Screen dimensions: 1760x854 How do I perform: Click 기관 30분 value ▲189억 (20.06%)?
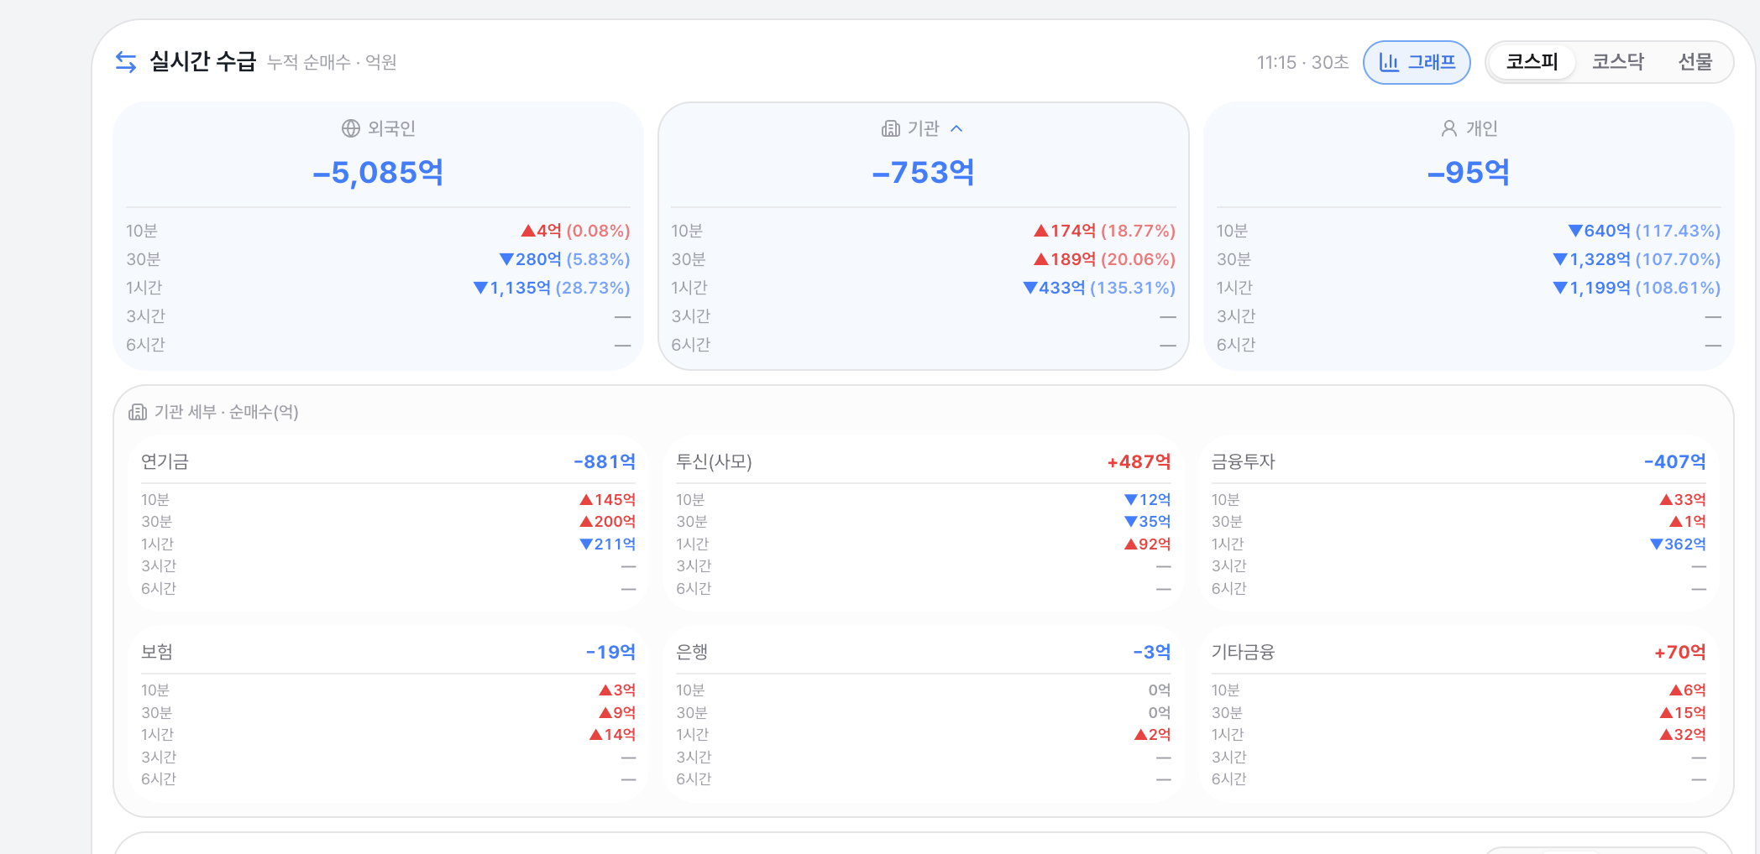click(1104, 259)
